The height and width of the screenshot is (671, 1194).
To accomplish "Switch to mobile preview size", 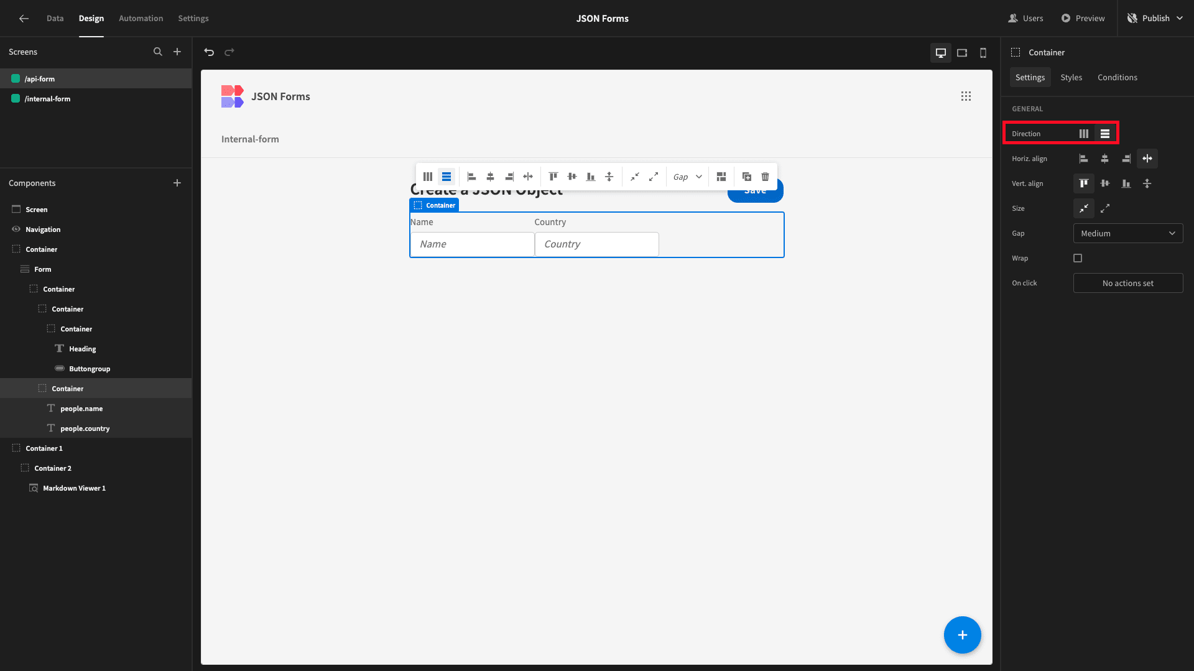I will pos(983,53).
